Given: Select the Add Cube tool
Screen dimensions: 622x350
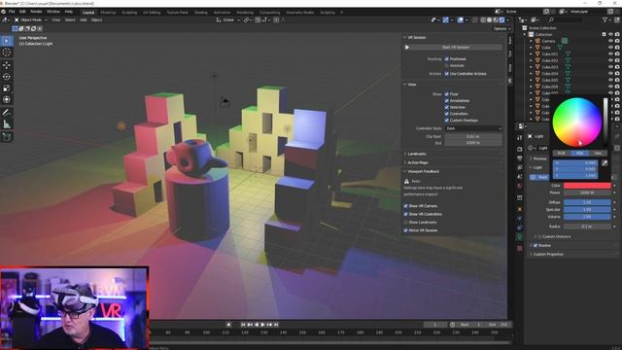Looking at the screenshot, I should click(7, 137).
